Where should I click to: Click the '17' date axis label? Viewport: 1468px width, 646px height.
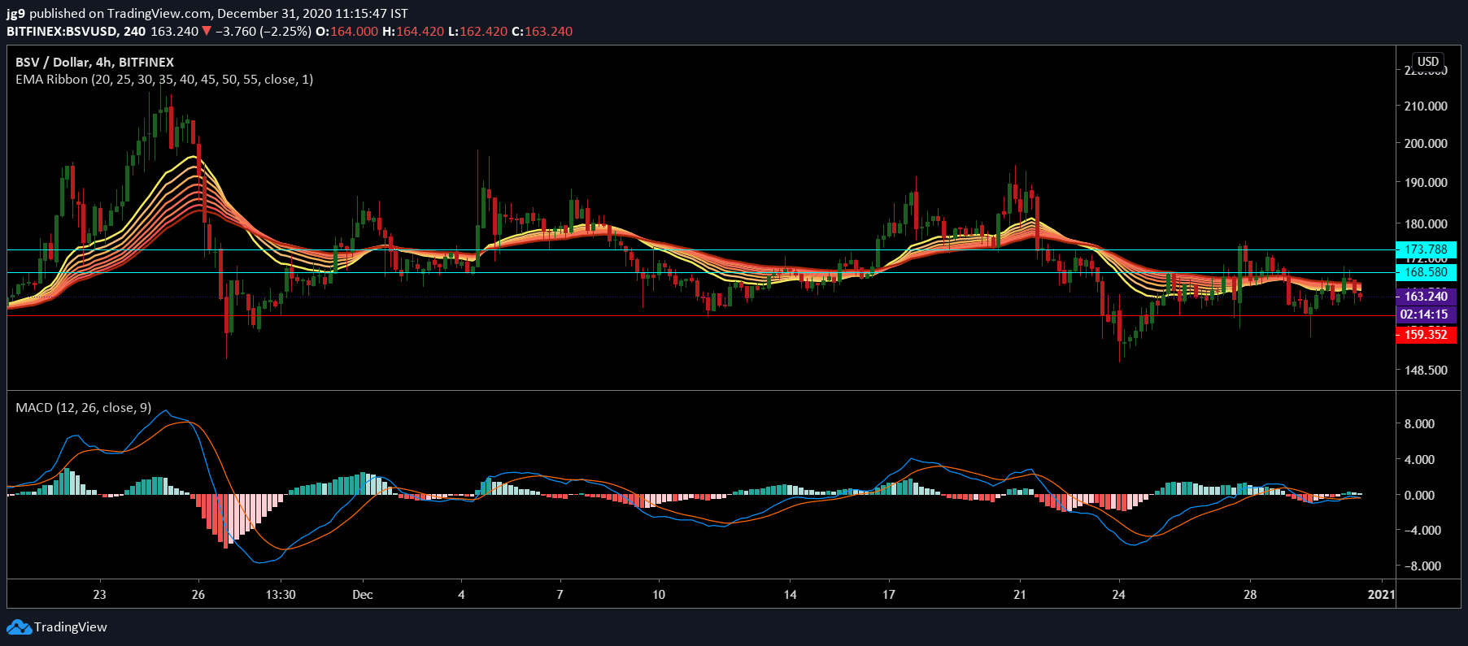(x=889, y=595)
